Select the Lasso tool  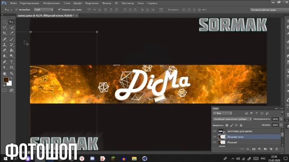[5, 28]
